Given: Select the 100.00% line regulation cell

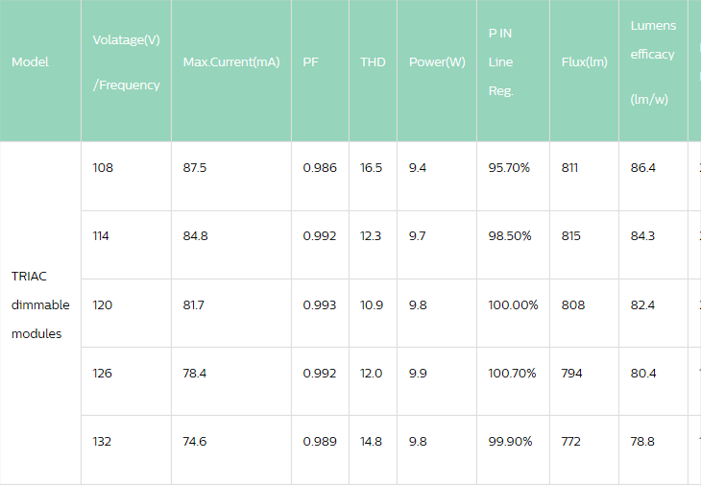Looking at the screenshot, I should tap(513, 305).
